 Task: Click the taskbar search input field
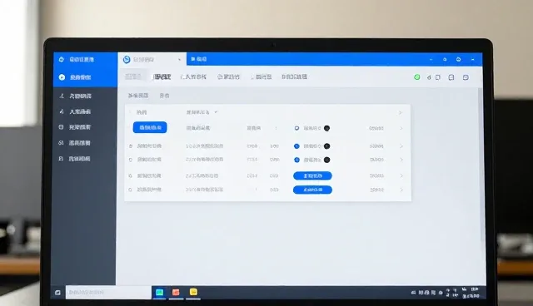pyautogui.click(x=108, y=293)
